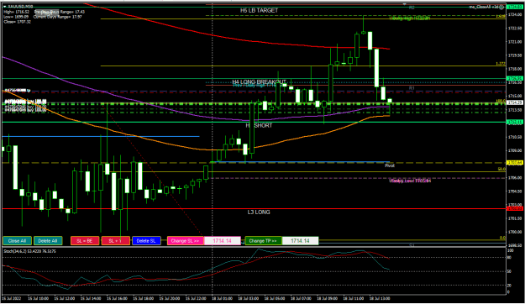
Task: Click the Weekly Low text label
Action: click(x=410, y=181)
